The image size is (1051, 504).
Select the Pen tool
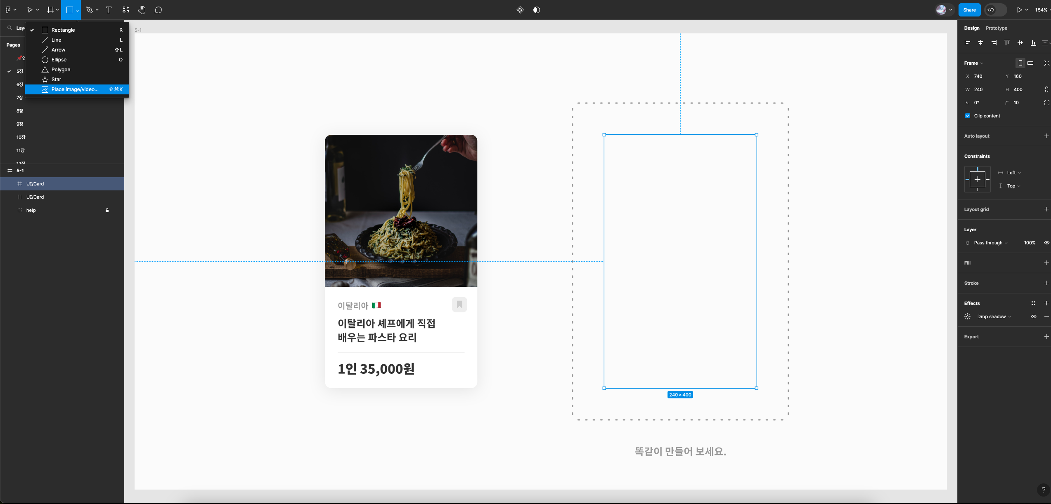pos(89,10)
